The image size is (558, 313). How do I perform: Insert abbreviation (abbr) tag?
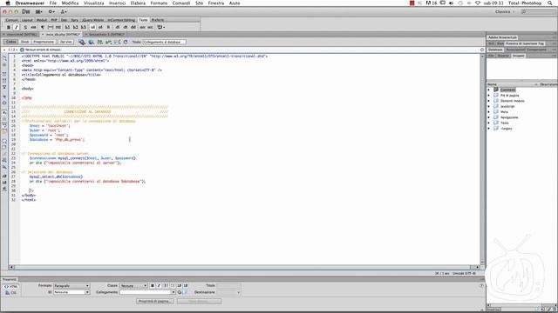pos(142,27)
